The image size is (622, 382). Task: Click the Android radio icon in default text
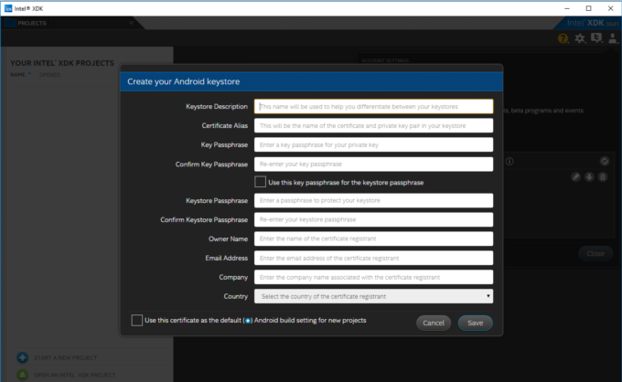(248, 321)
